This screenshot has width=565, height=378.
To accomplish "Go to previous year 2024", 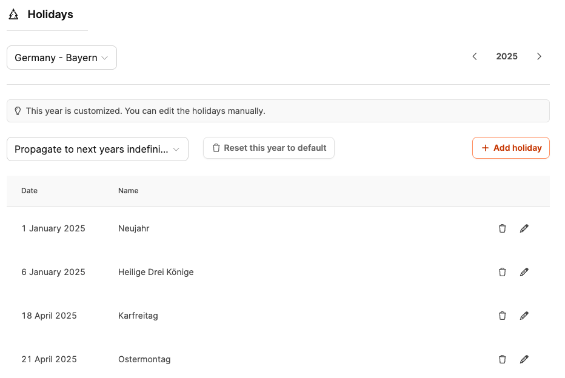I will pos(475,56).
